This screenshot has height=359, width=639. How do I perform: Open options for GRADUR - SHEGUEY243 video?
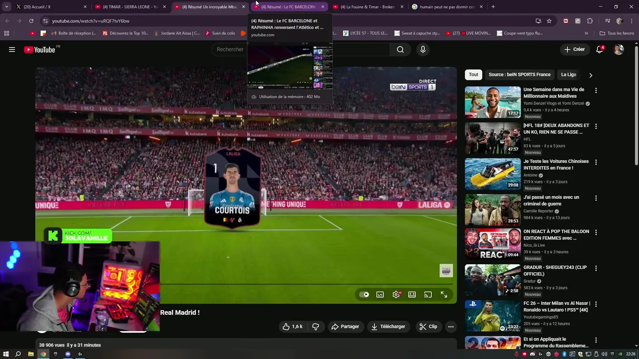pyautogui.click(x=596, y=269)
